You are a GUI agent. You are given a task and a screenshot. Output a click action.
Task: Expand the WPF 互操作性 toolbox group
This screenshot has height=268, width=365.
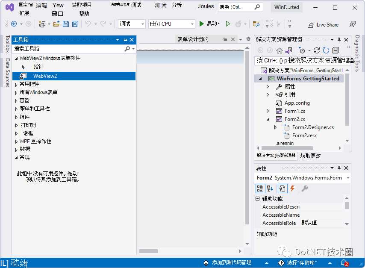16,141
